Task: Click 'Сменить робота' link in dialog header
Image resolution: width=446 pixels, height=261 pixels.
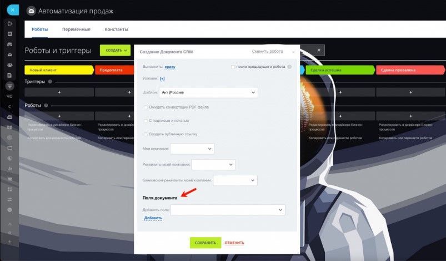Action: point(267,51)
